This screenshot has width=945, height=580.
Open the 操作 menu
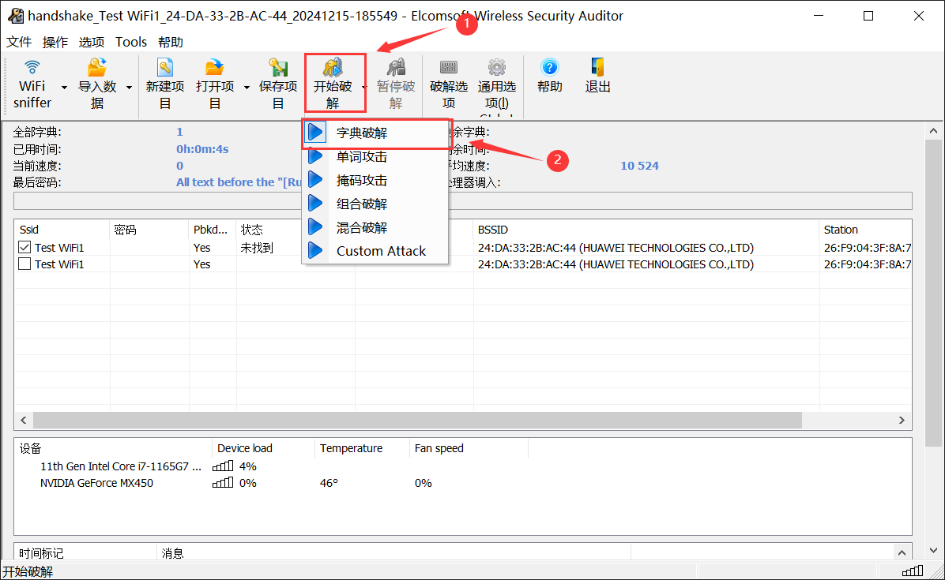(55, 42)
